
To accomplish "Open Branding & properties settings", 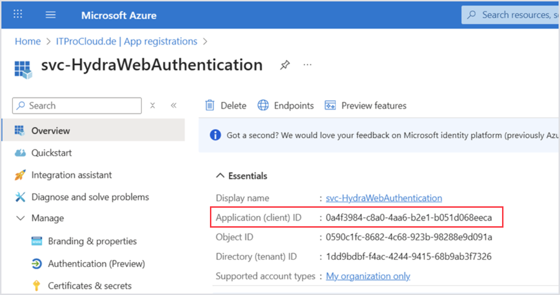I will (92, 241).
